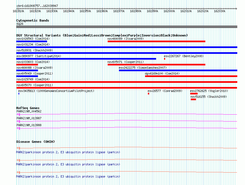The width and height of the screenshot is (245, 185).
Task: Click tiny esv3435613 blue marker
Action: pyautogui.click(x=19, y=94)
